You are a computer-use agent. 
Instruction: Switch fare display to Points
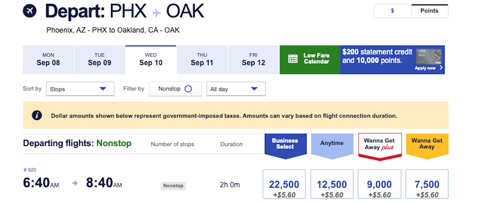(x=429, y=11)
